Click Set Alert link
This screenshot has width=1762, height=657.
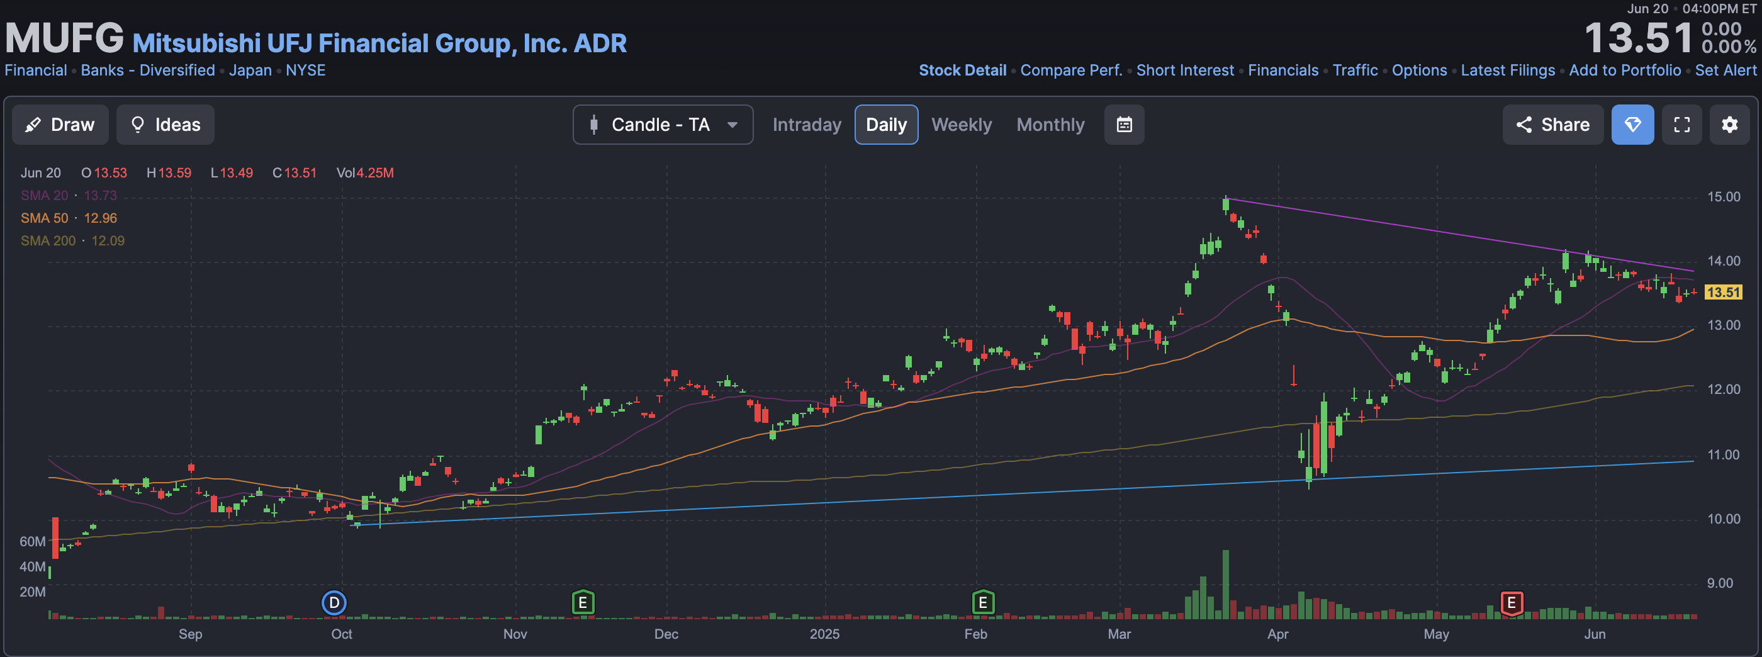coord(1726,70)
